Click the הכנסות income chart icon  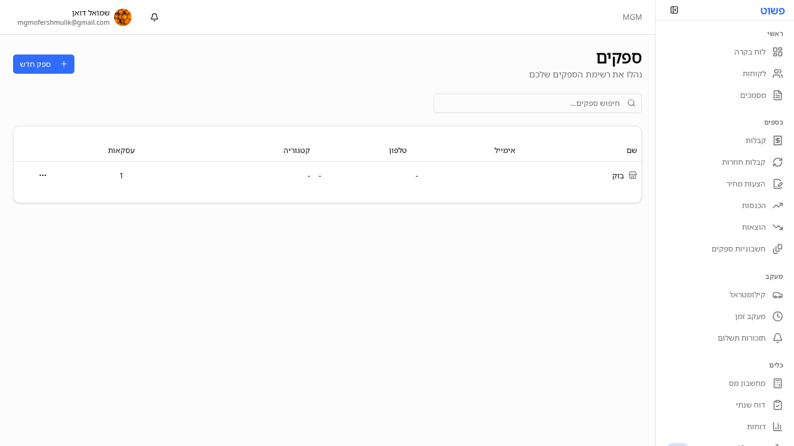click(778, 205)
